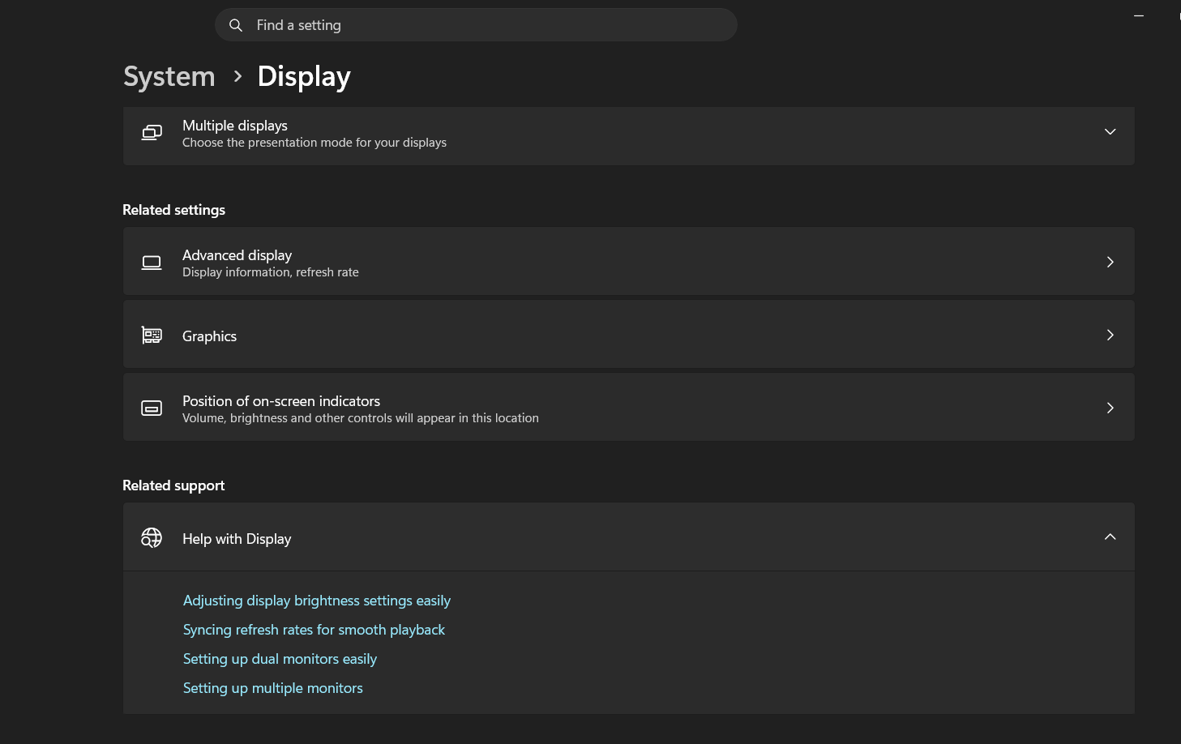This screenshot has height=744, width=1181.
Task: Click the Graphics row label
Action: click(x=209, y=336)
